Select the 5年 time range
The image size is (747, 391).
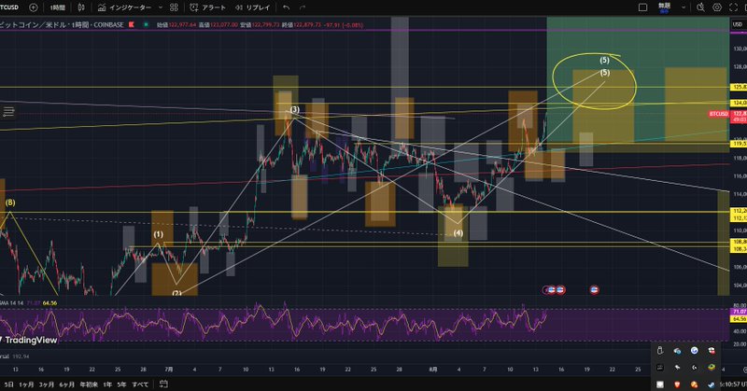[121, 384]
